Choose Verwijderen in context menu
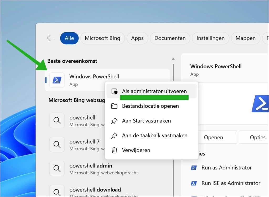Screen dimensions: 269x197 [152, 150]
